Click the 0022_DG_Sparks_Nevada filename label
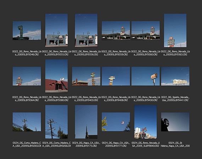The image size is (202, 159). point(175,99)
